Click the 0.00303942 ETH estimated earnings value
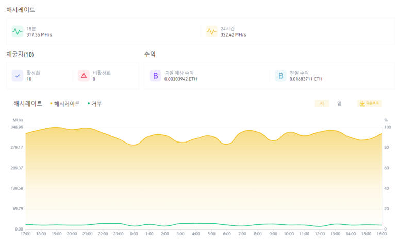Viewport: 396px width, 248px height. pos(180,79)
